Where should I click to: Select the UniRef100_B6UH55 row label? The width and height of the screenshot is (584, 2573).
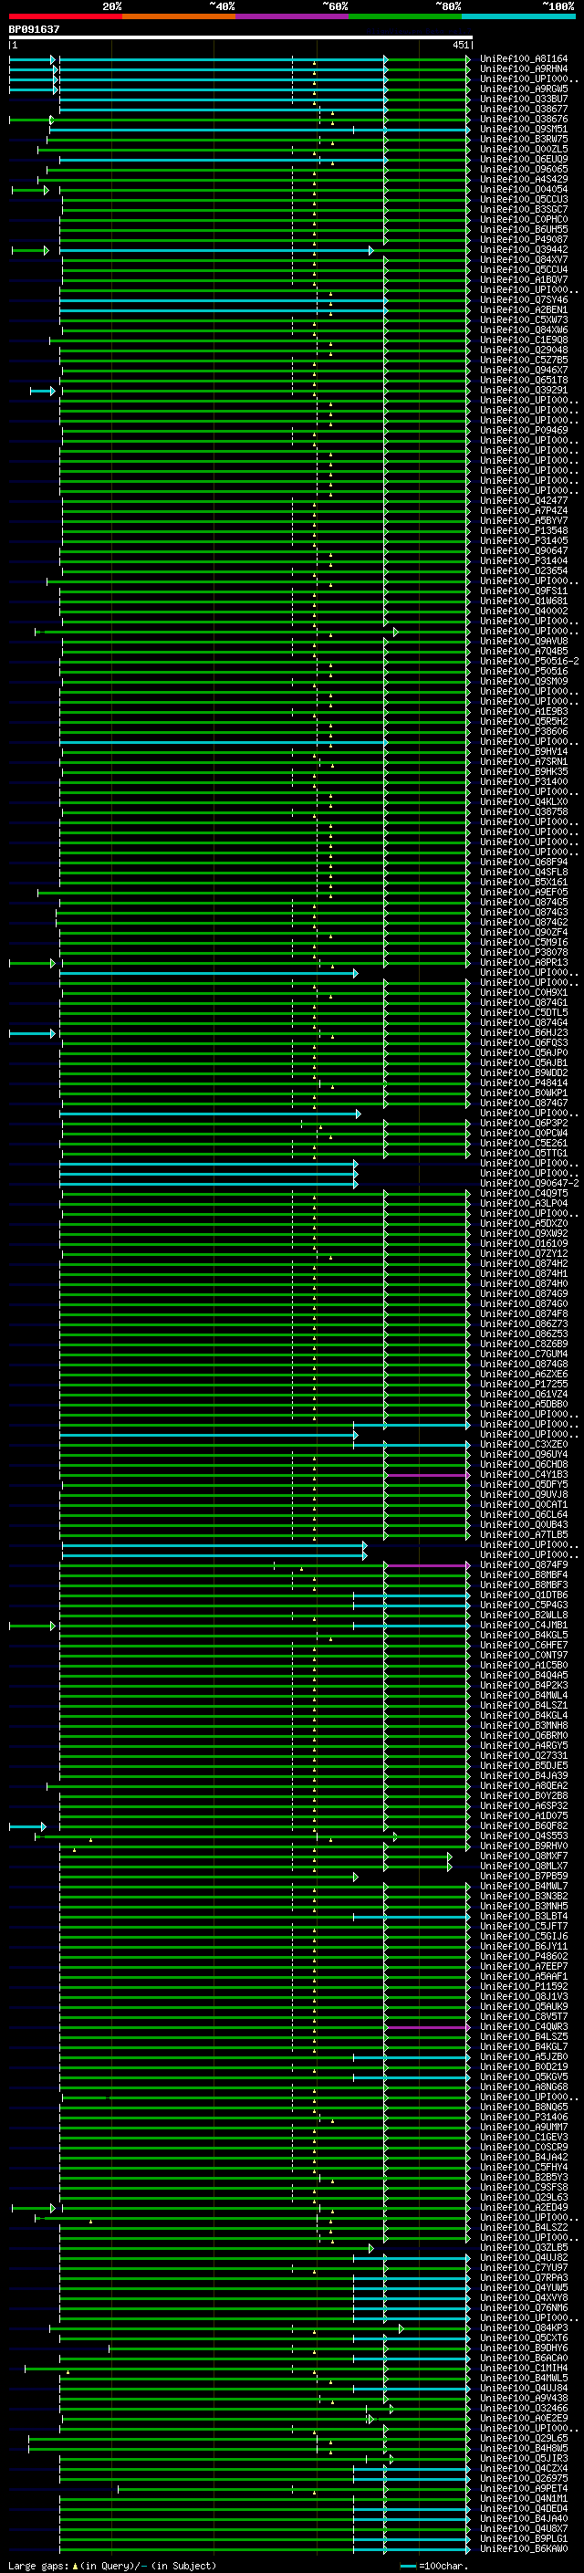(x=524, y=229)
